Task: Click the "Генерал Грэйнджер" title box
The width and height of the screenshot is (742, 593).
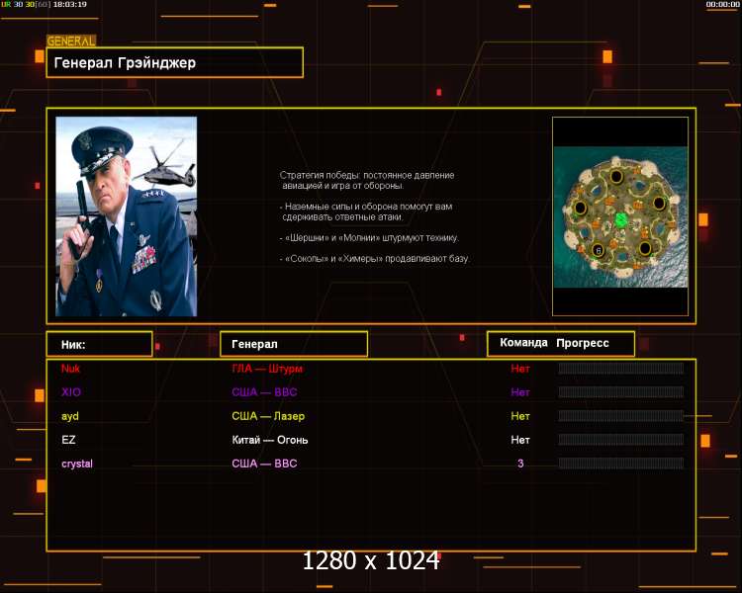Action: pyautogui.click(x=174, y=63)
